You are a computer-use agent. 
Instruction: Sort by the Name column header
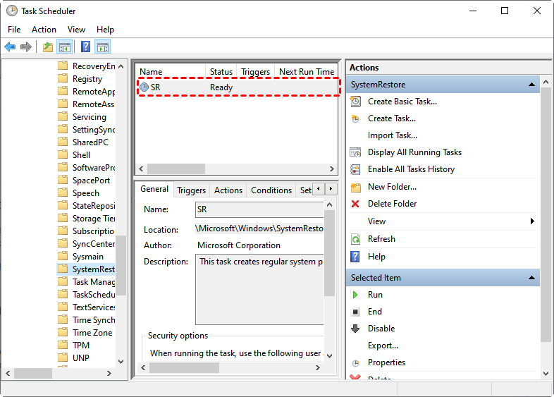170,72
